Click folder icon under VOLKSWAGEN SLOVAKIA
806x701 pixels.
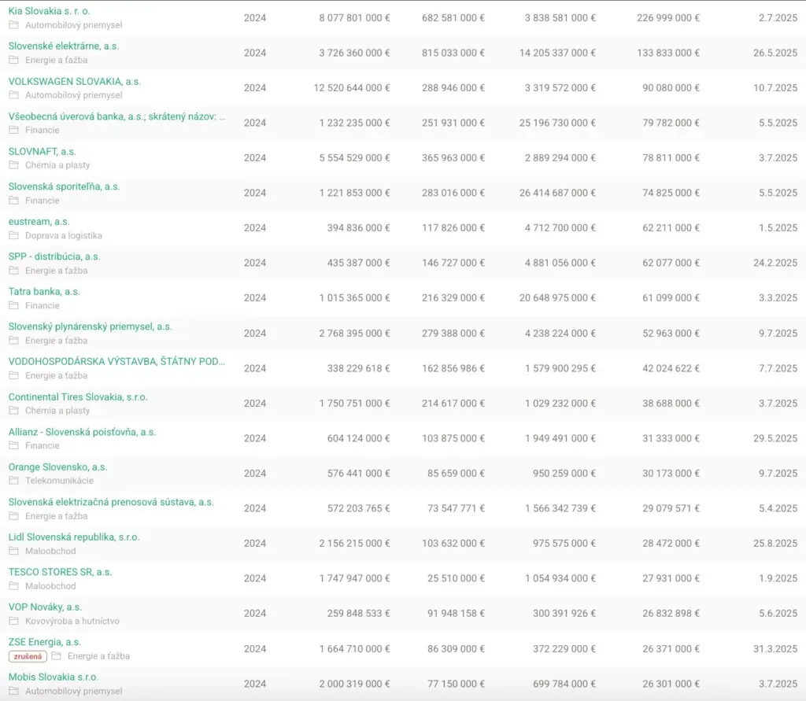[x=14, y=95]
